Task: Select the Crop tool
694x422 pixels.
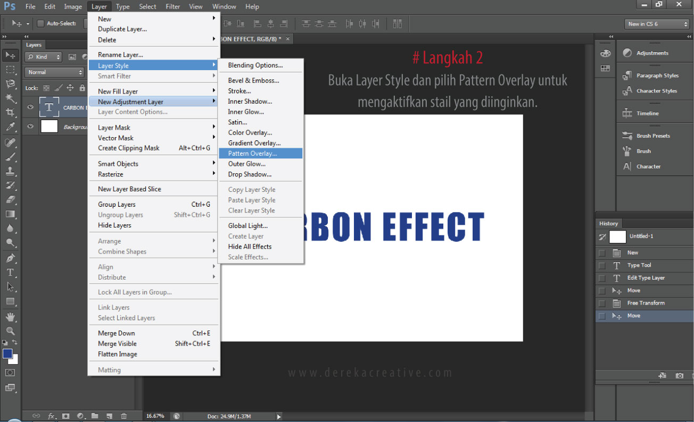Action: coord(10,113)
